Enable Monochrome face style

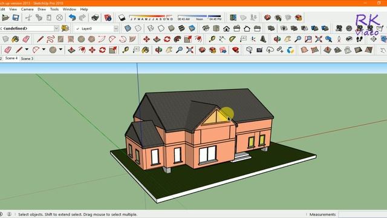192,28
